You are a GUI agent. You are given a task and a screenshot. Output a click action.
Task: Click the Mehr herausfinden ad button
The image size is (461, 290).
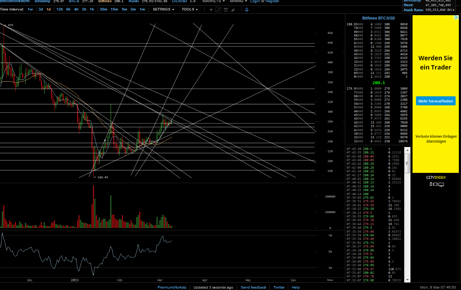coord(435,101)
